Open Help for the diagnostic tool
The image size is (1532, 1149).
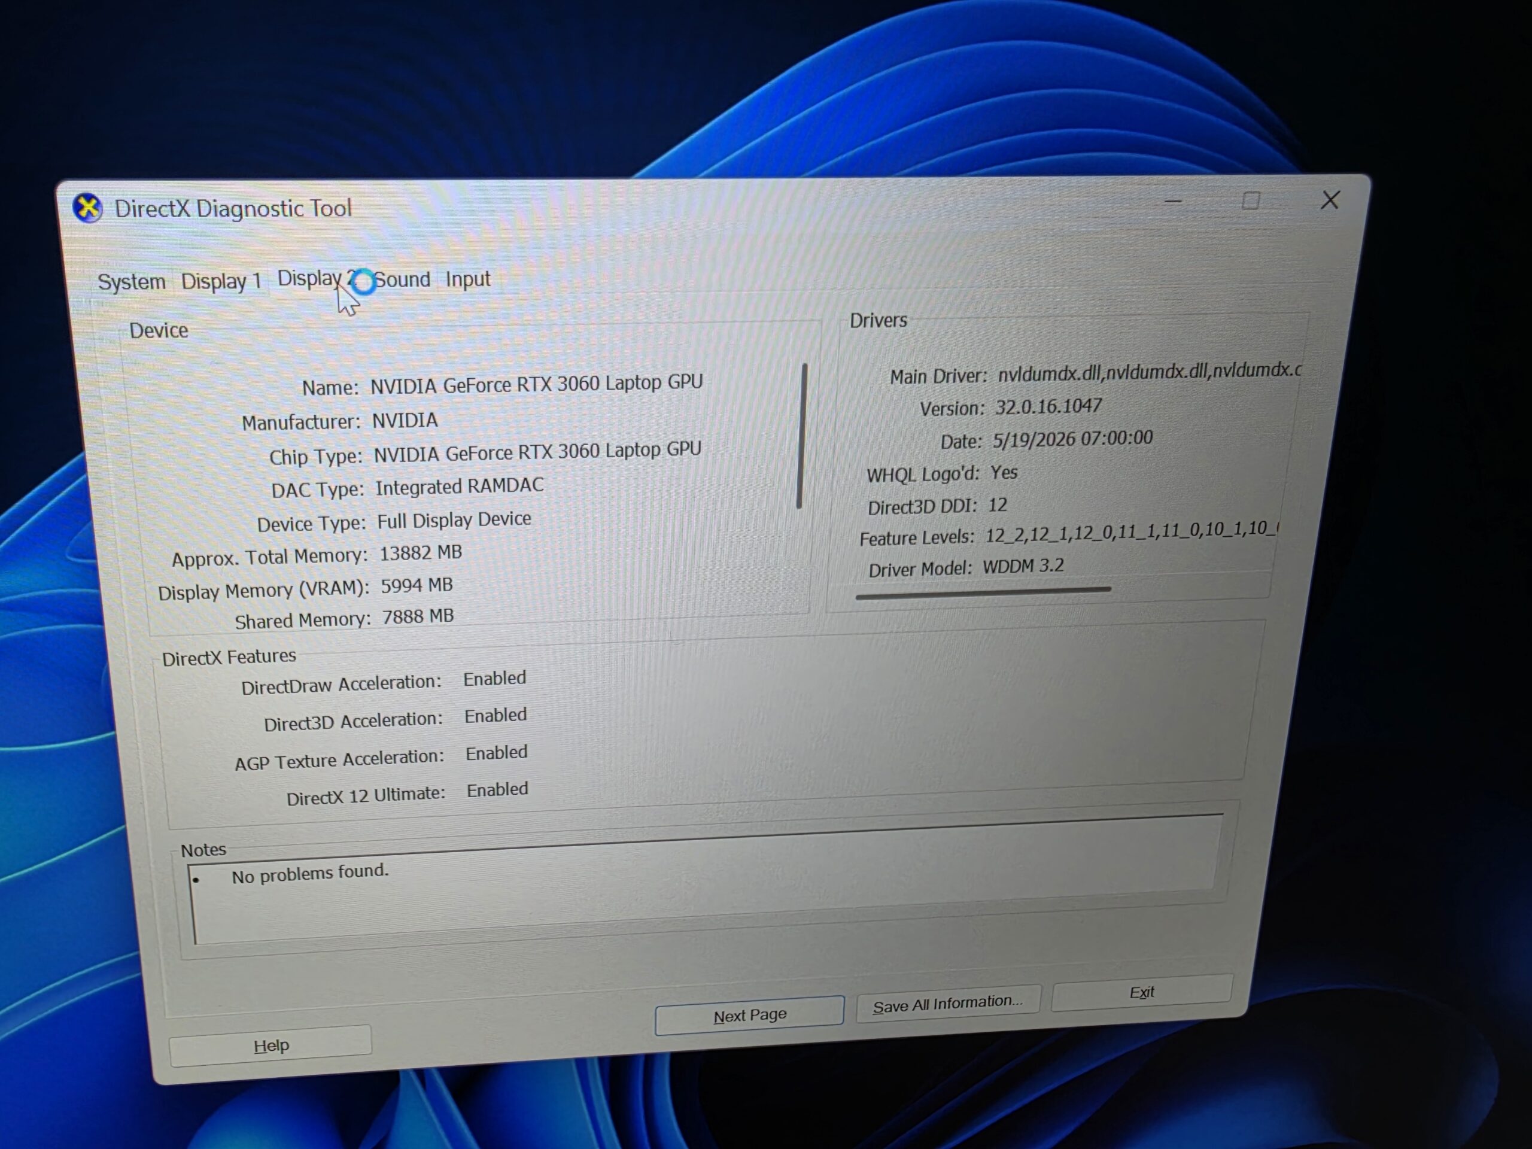tap(271, 1045)
